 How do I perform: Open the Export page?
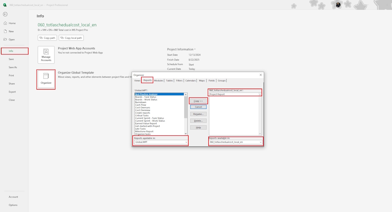pos(12,92)
